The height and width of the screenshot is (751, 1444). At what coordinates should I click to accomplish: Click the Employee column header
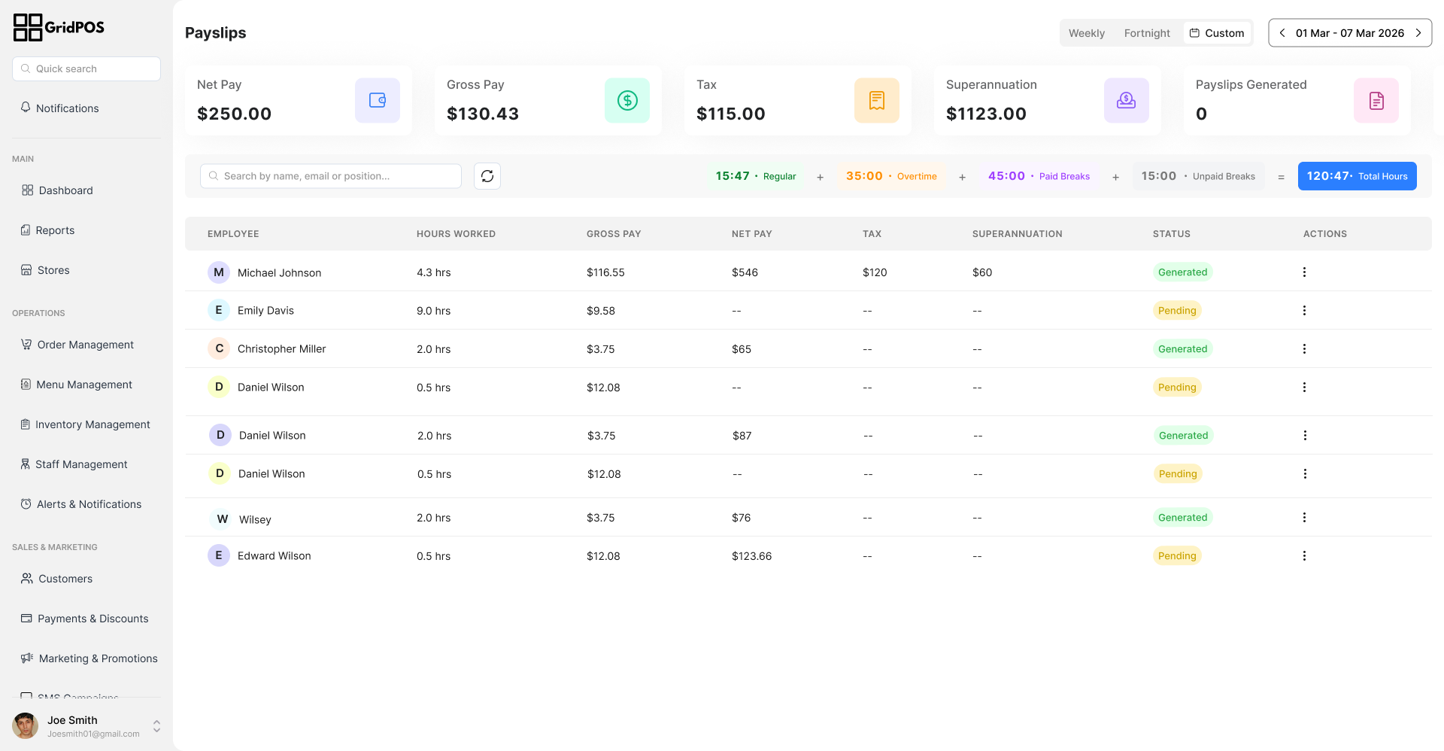[233, 234]
